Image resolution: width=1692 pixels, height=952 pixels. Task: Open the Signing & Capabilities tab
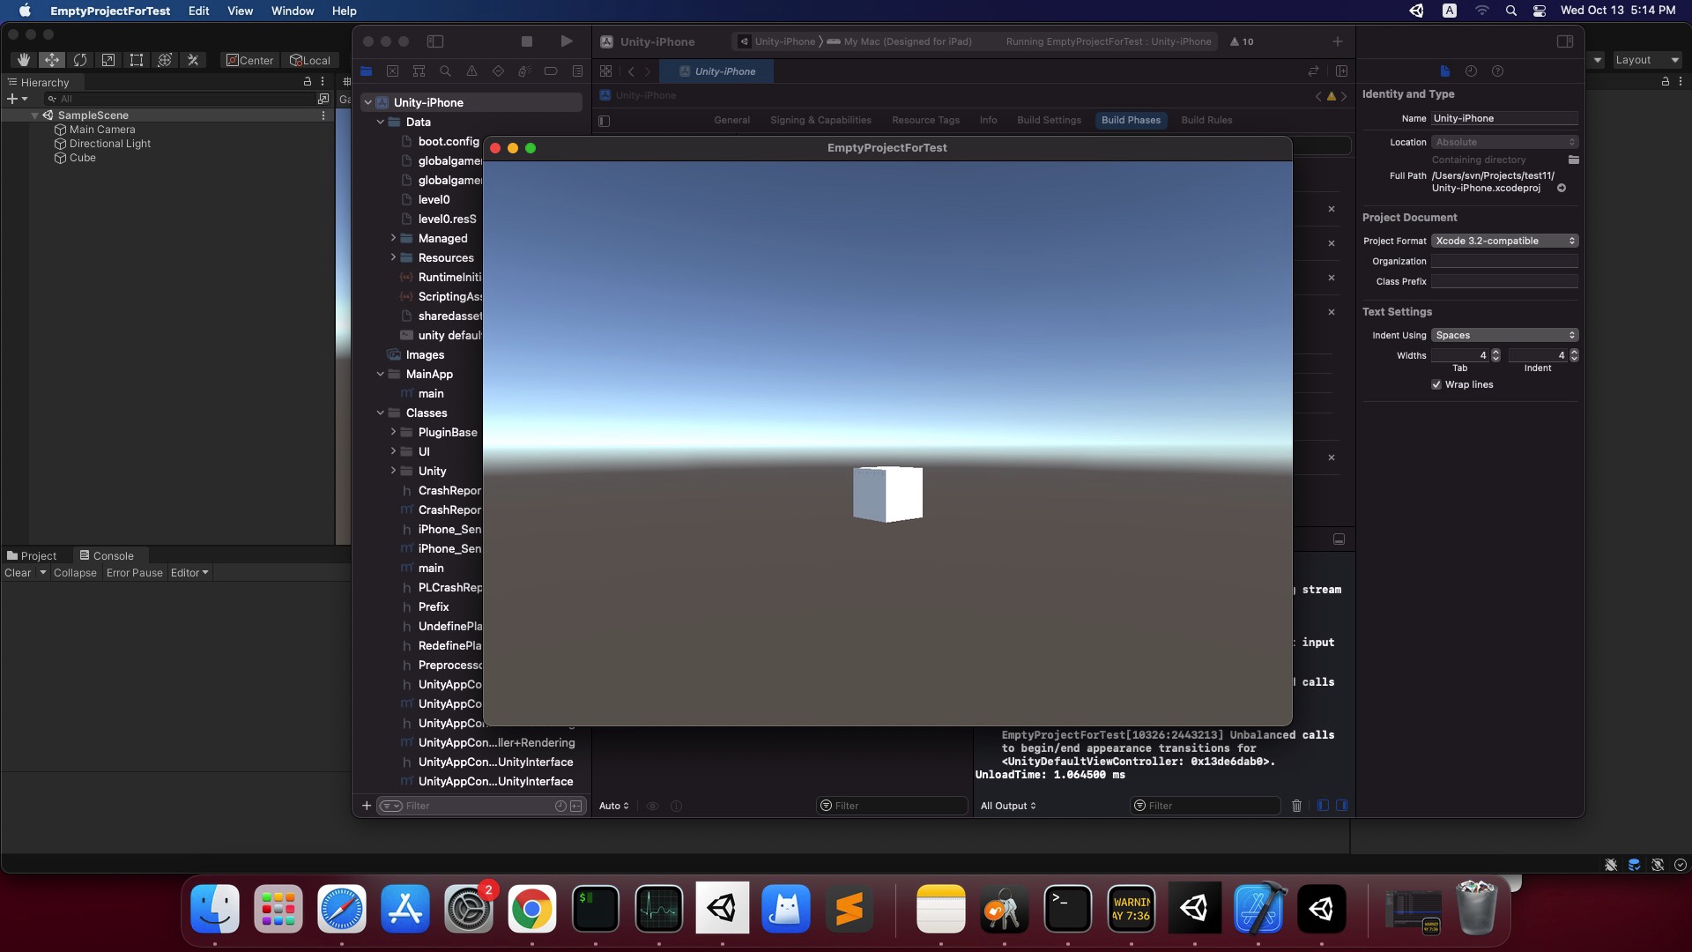coord(820,120)
